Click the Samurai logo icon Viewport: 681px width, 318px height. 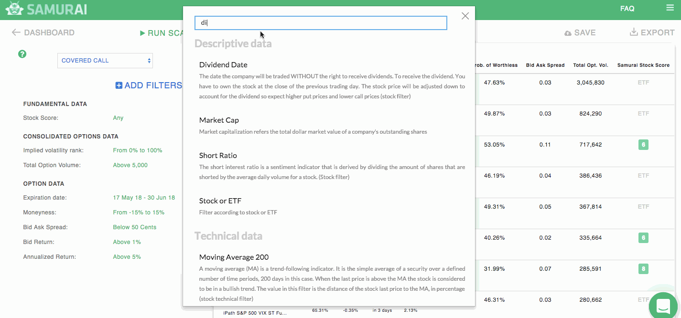tap(14, 9)
